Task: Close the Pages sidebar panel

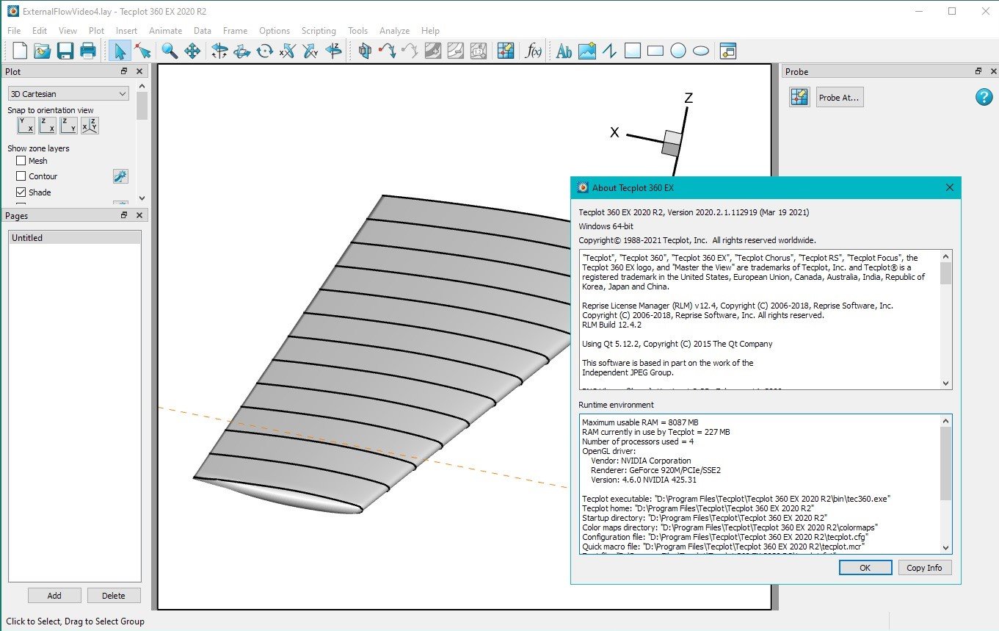Action: click(x=139, y=215)
